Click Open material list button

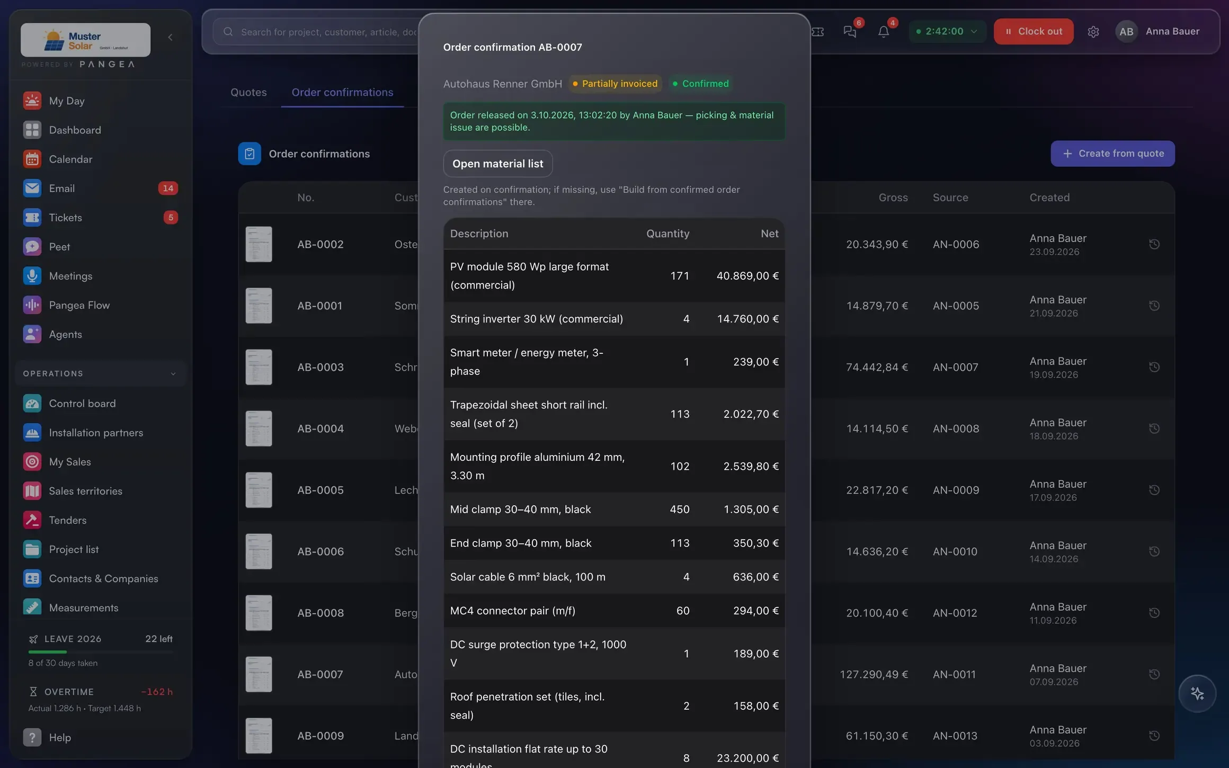click(x=497, y=164)
